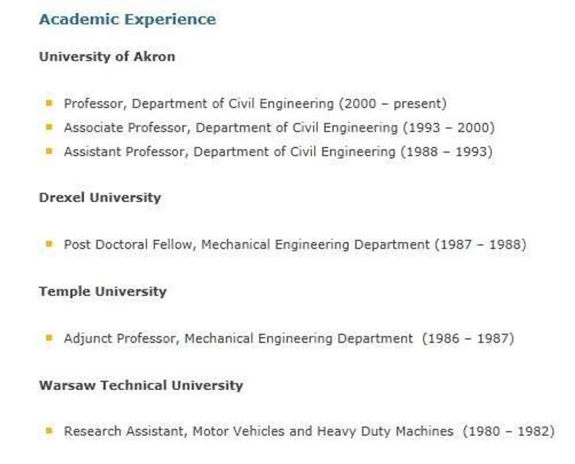
Task: Click the bullet beside Associate Professor entry
Action: coord(49,127)
